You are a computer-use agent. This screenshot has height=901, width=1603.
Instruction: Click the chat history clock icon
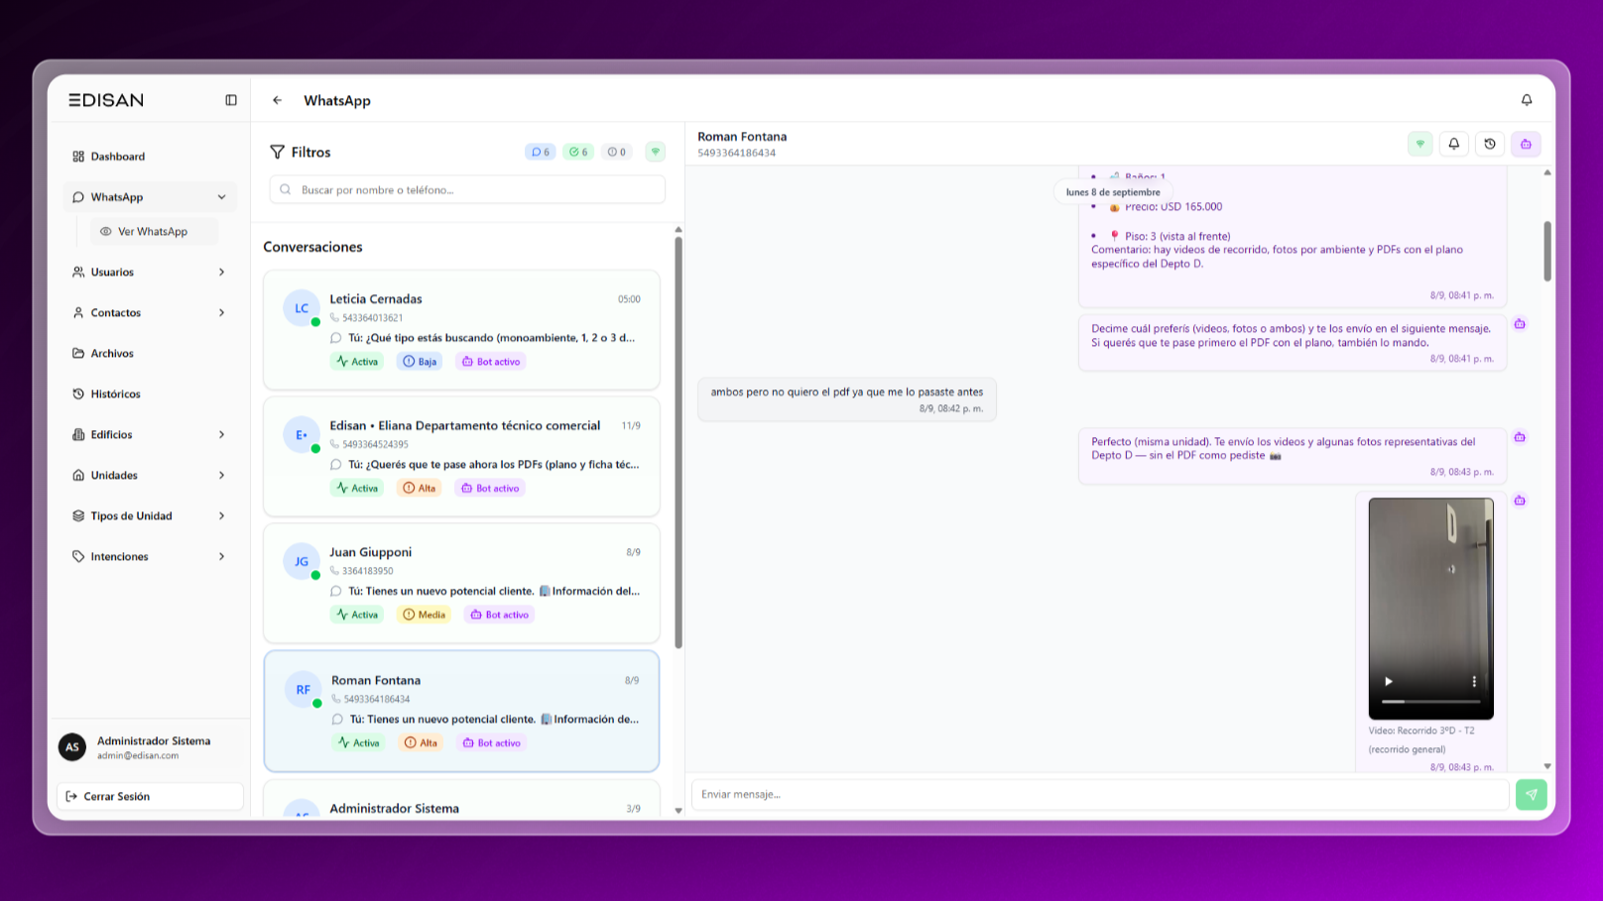click(1490, 144)
